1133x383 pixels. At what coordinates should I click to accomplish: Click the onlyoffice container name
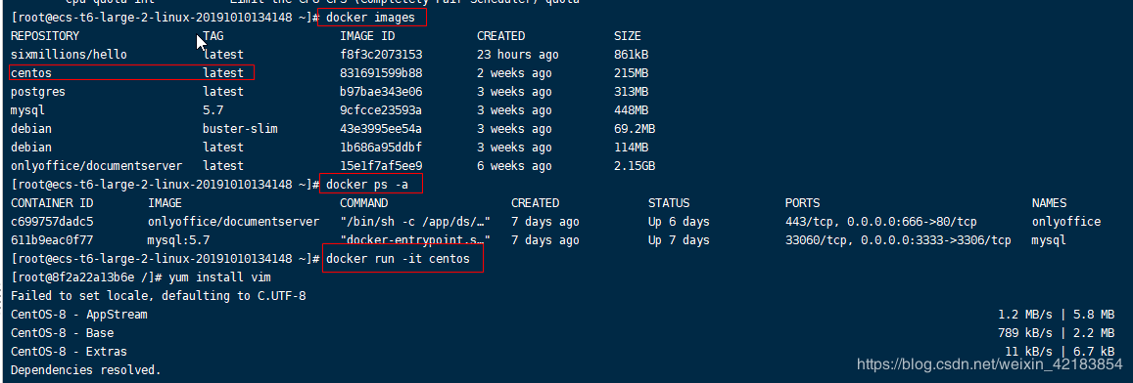pos(1066,222)
